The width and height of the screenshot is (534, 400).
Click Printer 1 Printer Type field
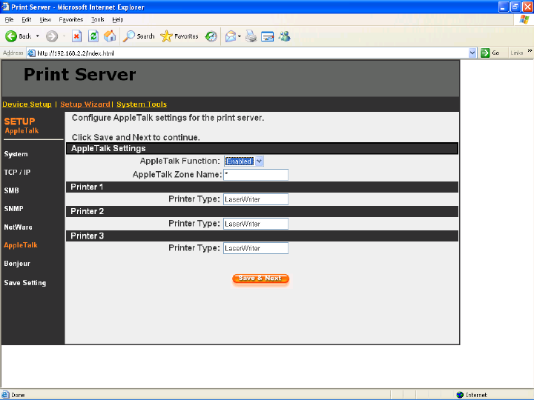(x=256, y=199)
